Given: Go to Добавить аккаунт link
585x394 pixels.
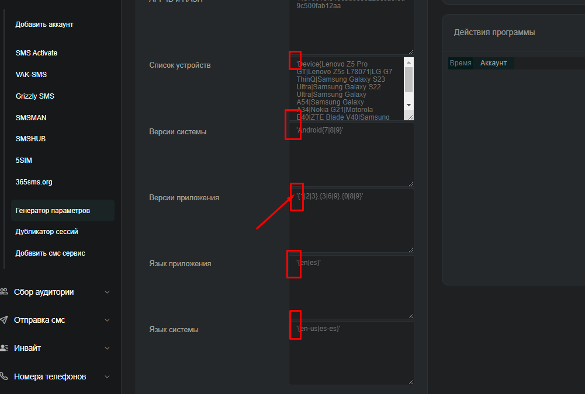Looking at the screenshot, I should pyautogui.click(x=44, y=25).
